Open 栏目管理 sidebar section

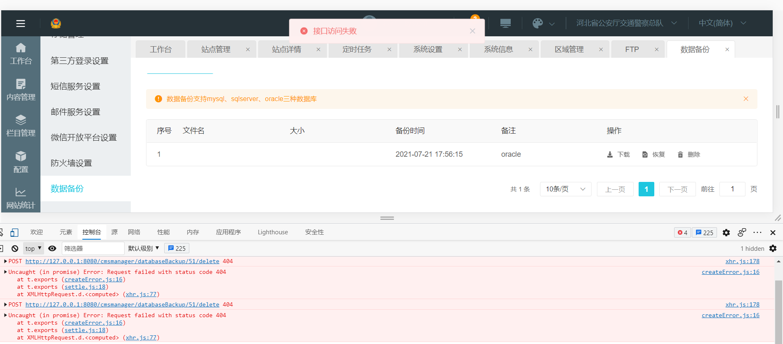[21, 126]
